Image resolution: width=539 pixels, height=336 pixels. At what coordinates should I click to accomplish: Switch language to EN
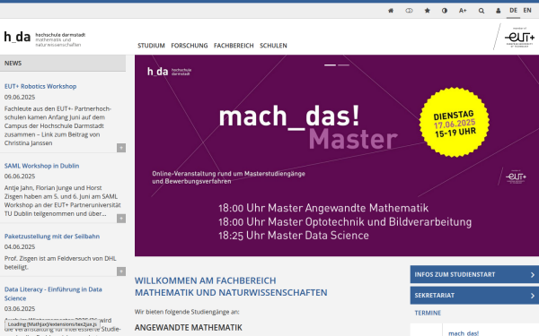point(527,10)
